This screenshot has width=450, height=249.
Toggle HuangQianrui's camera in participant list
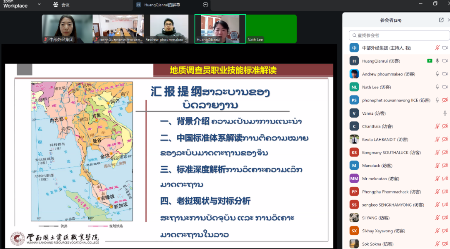point(445,61)
